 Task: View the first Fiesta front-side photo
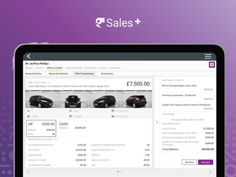pyautogui.click(x=41, y=99)
